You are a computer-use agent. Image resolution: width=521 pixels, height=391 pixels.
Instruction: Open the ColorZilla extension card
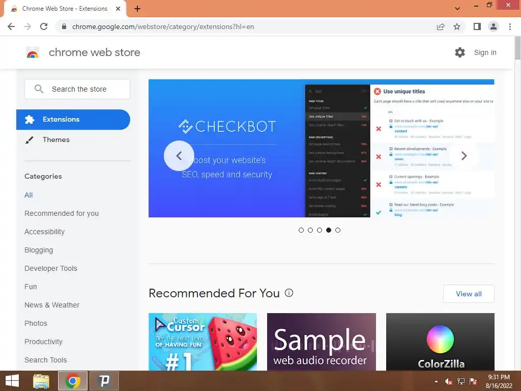pyautogui.click(x=440, y=342)
